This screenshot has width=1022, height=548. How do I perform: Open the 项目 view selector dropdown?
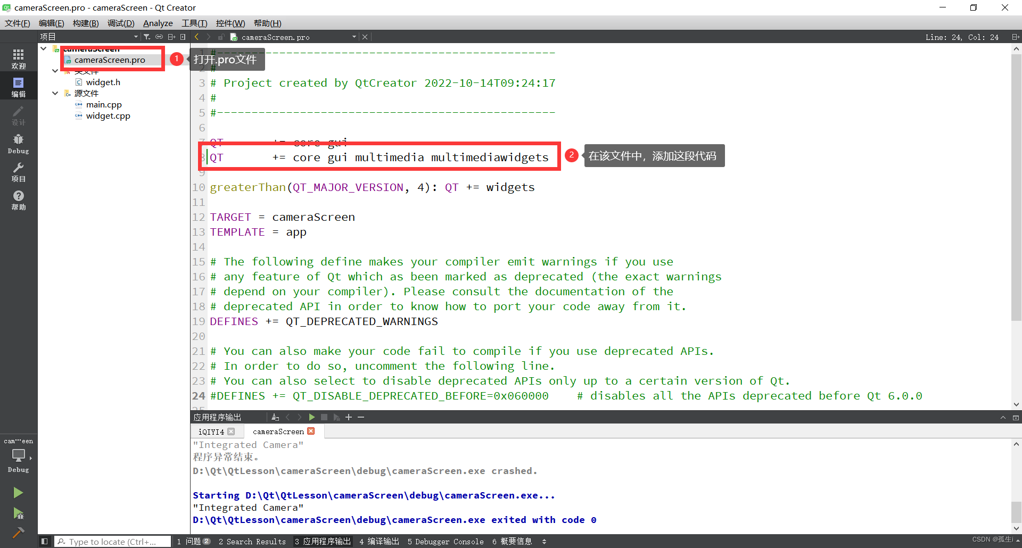pos(89,37)
